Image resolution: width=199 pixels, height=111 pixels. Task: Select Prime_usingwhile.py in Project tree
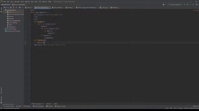(x=14, y=21)
